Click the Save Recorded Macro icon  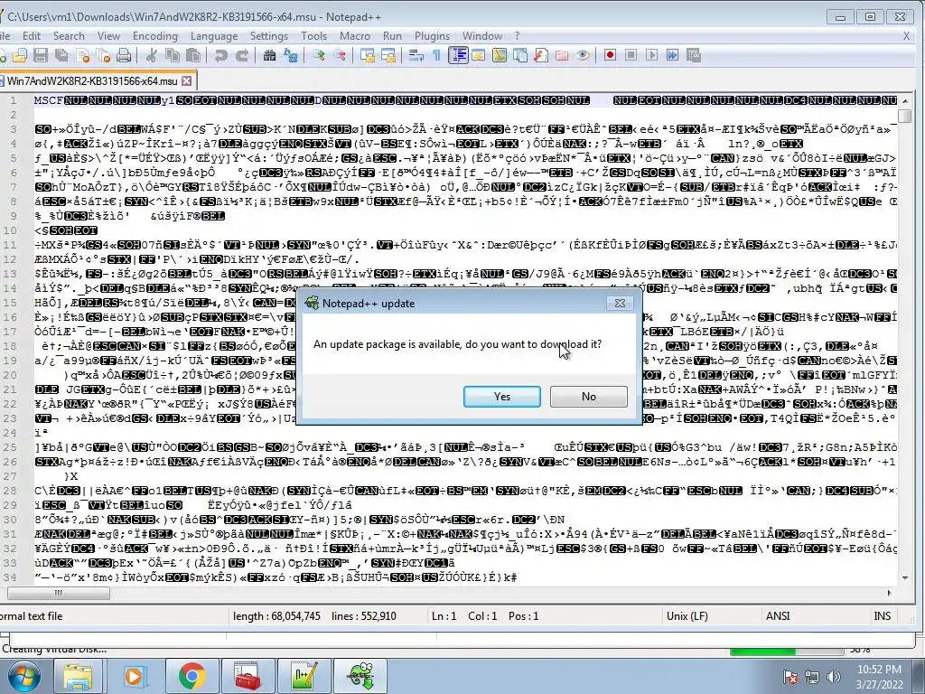pos(694,55)
